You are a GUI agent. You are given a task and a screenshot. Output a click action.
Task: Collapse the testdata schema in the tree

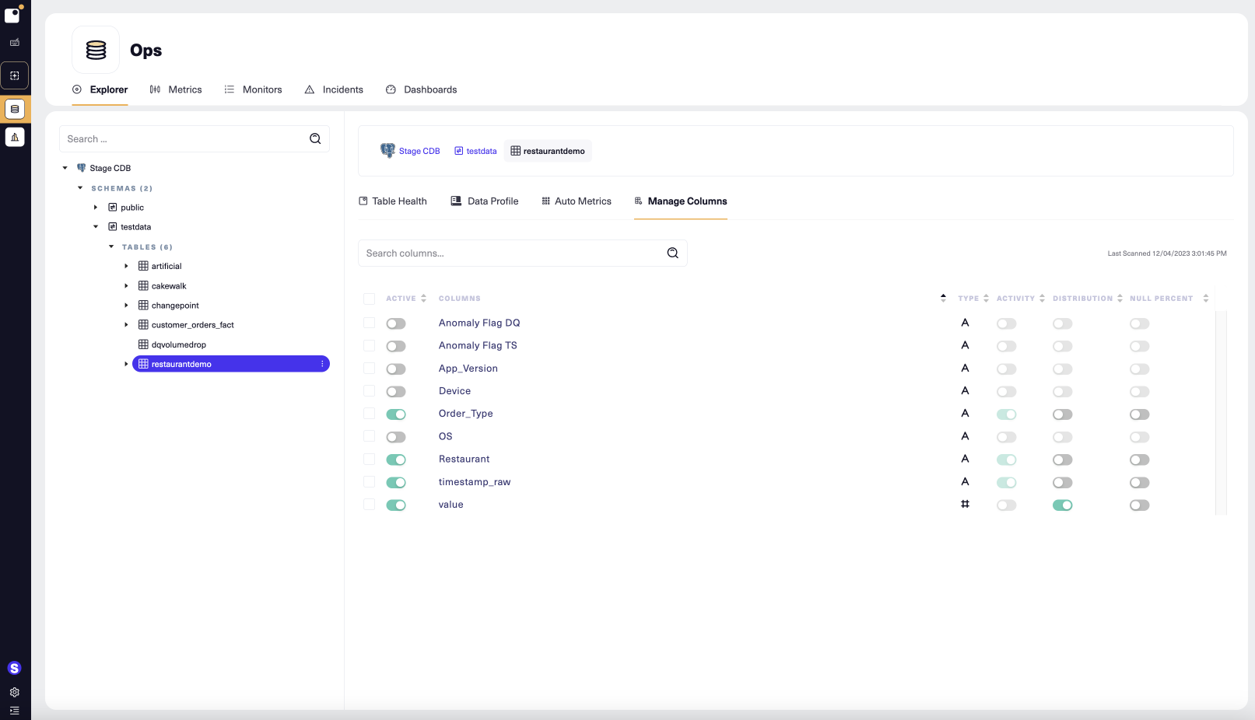click(x=96, y=226)
